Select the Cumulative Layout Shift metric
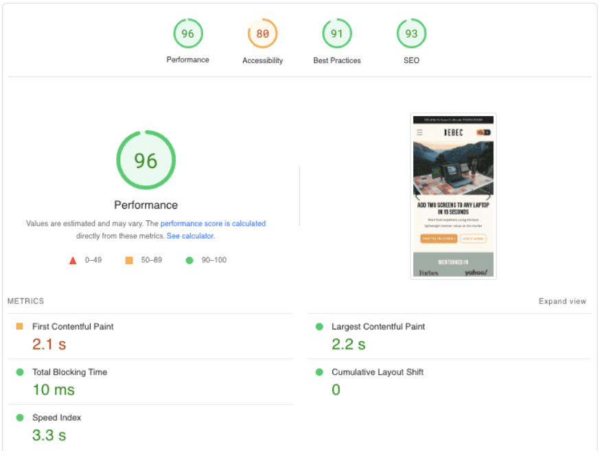This screenshot has width=604, height=464. (x=377, y=372)
